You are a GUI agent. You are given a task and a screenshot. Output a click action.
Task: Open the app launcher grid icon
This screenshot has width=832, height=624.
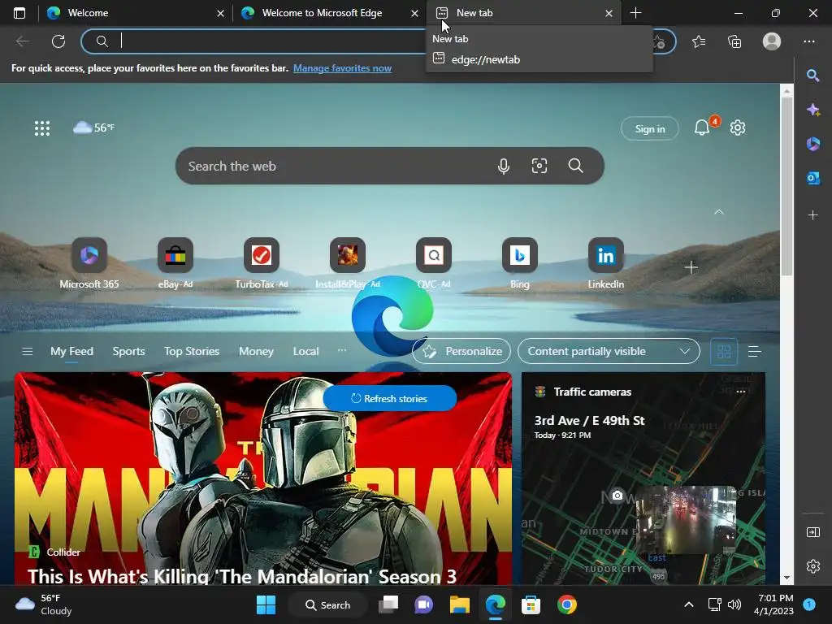42,128
